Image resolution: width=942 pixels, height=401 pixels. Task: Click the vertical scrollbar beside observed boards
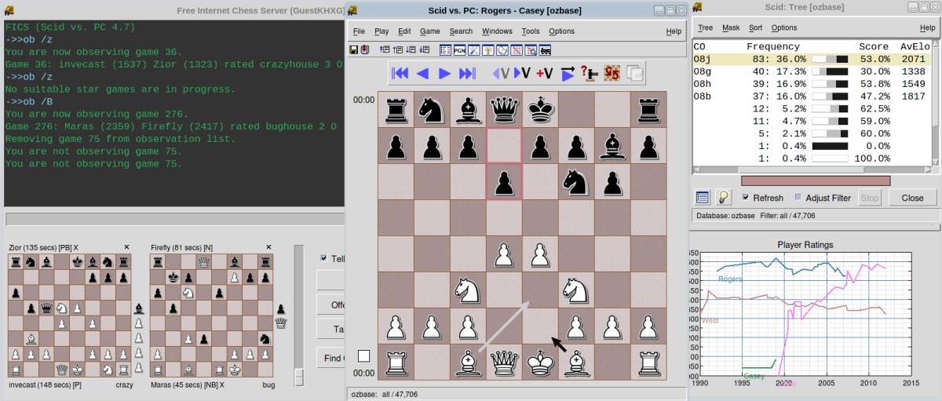[x=299, y=315]
